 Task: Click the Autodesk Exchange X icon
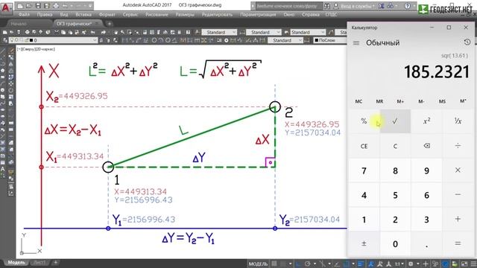point(382,6)
